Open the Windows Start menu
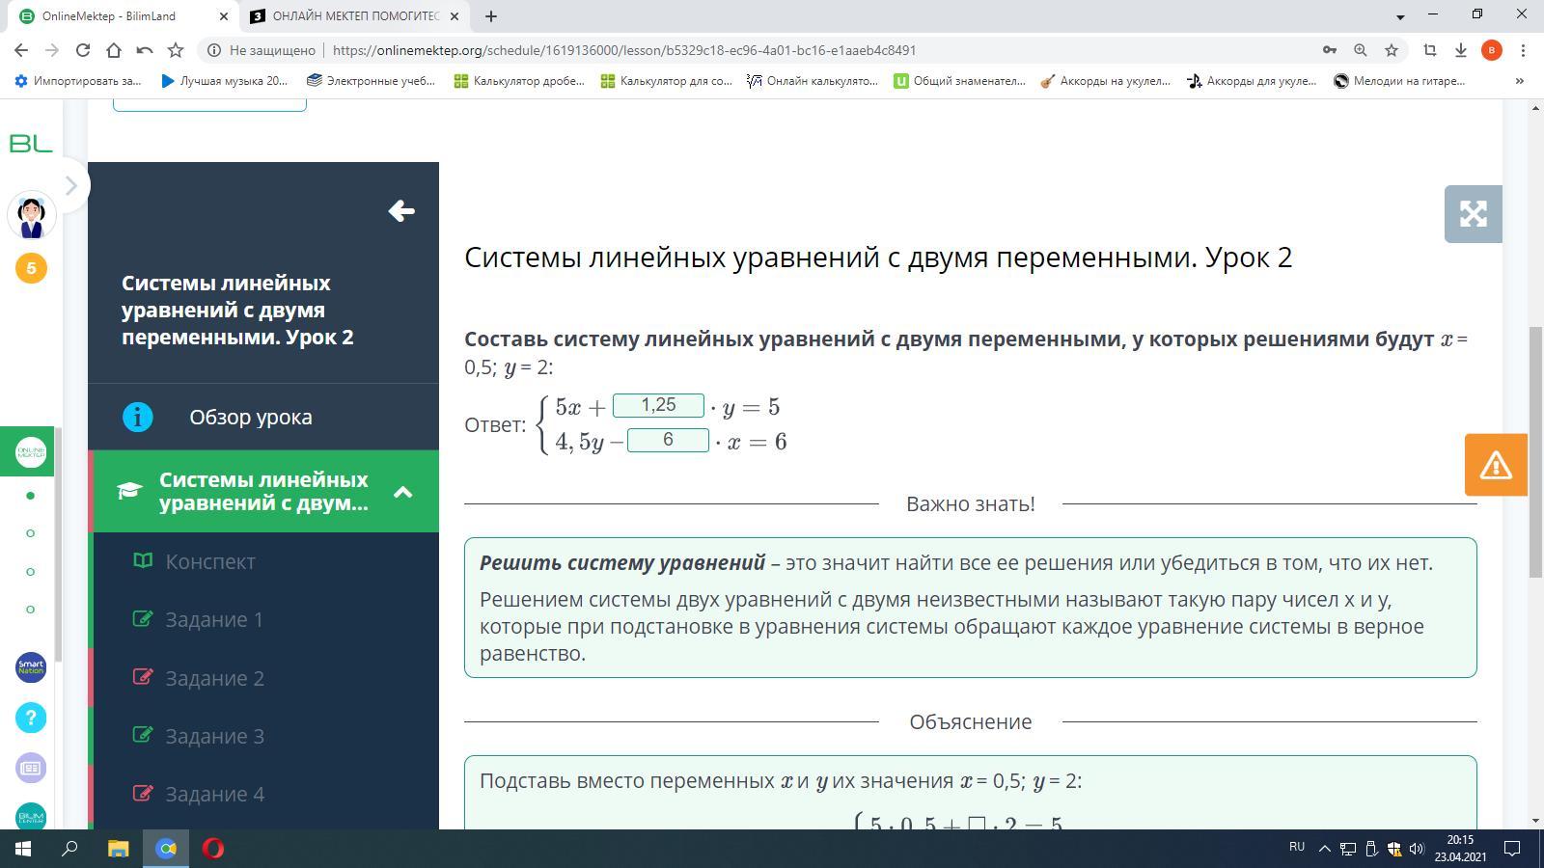This screenshot has height=868, width=1544. coord(23,849)
